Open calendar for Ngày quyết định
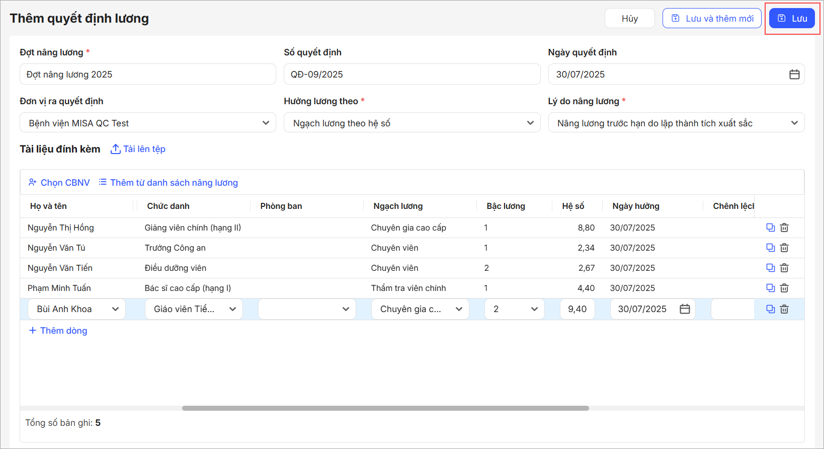 pyautogui.click(x=794, y=74)
